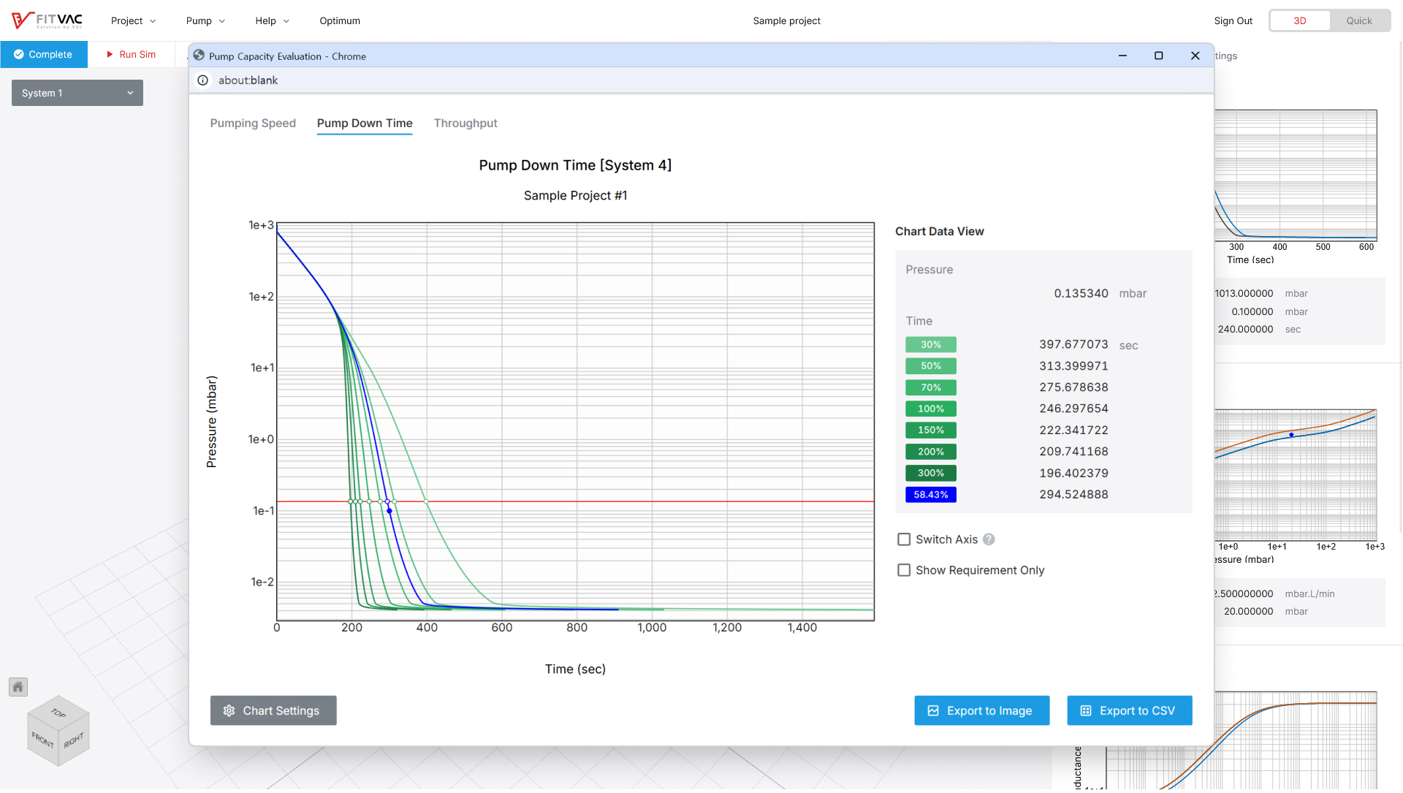Switch to the Pumping Speed tab

tap(253, 124)
